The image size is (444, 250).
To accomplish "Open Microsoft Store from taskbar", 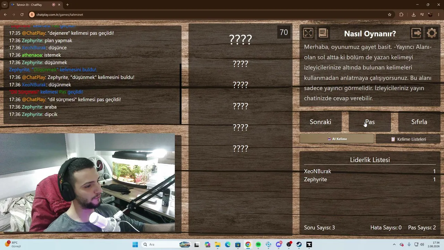I will point(238,244).
